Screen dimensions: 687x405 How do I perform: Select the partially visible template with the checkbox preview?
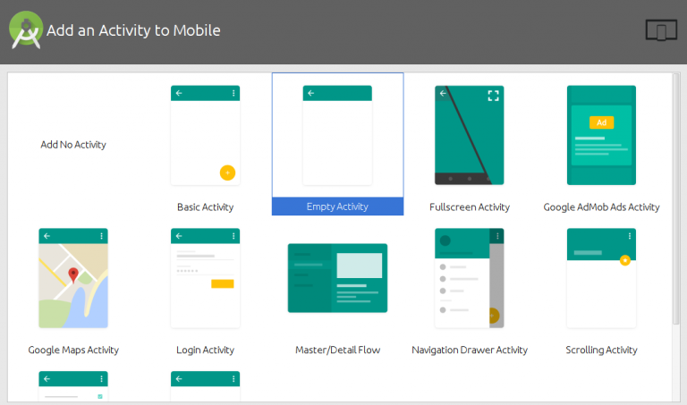point(73,385)
